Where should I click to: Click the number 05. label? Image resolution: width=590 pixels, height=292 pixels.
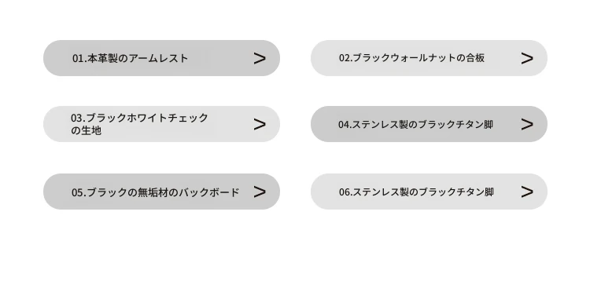(79, 192)
